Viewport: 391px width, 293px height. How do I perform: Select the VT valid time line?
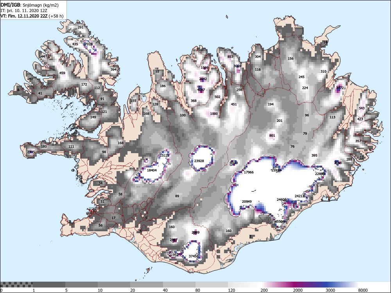click(32, 16)
